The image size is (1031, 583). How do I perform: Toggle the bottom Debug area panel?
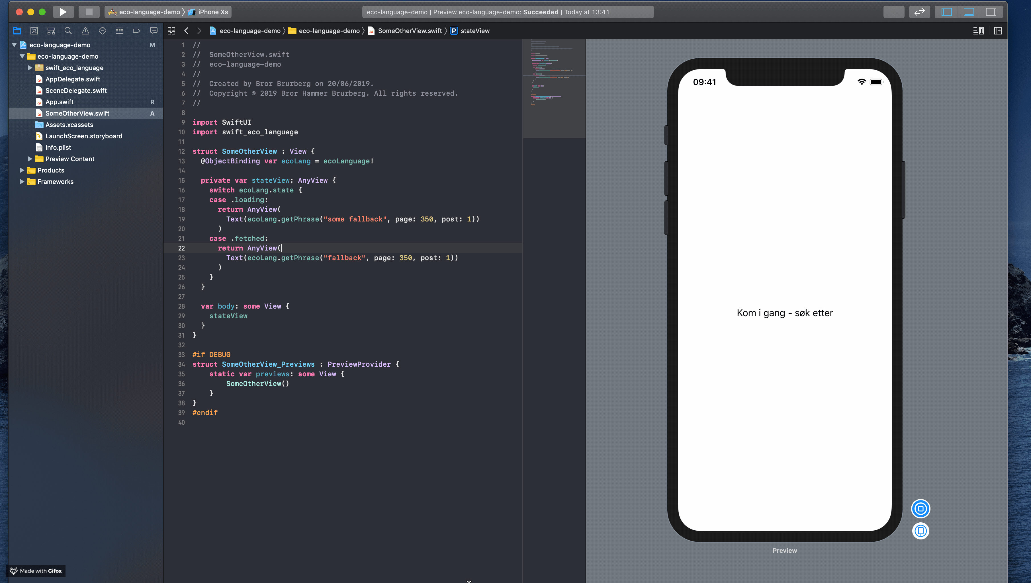[x=969, y=12]
